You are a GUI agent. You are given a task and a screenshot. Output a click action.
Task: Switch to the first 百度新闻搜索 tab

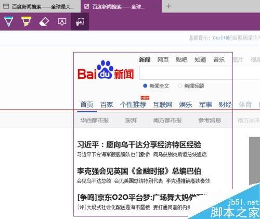pos(40,6)
